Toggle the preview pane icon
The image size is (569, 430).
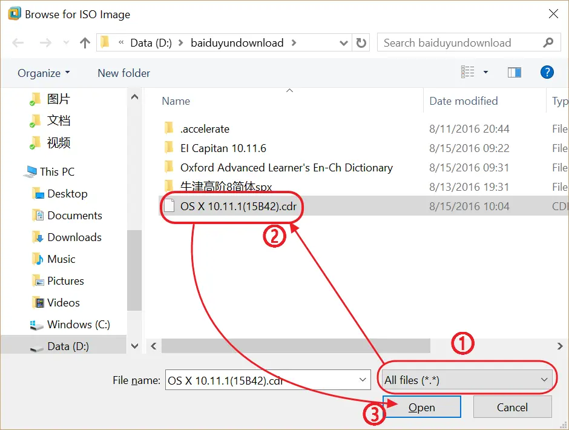coord(515,72)
